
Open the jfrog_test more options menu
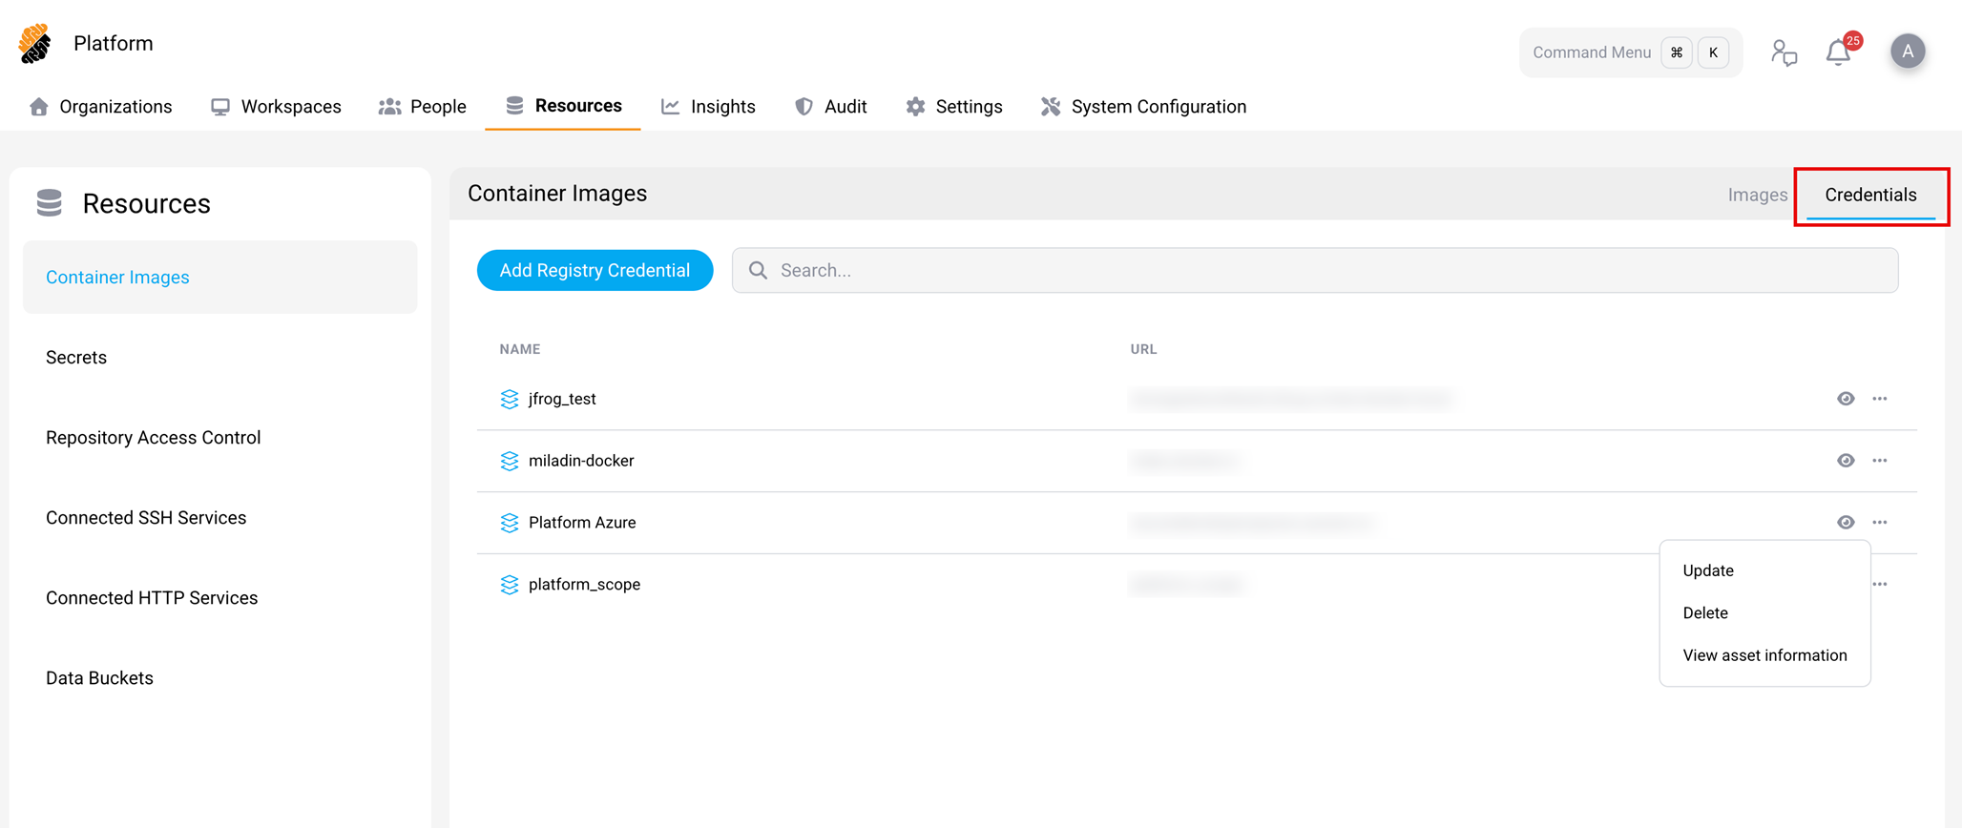[x=1879, y=399]
